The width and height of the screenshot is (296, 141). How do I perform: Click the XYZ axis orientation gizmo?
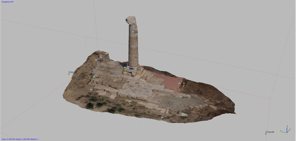(x=286, y=129)
